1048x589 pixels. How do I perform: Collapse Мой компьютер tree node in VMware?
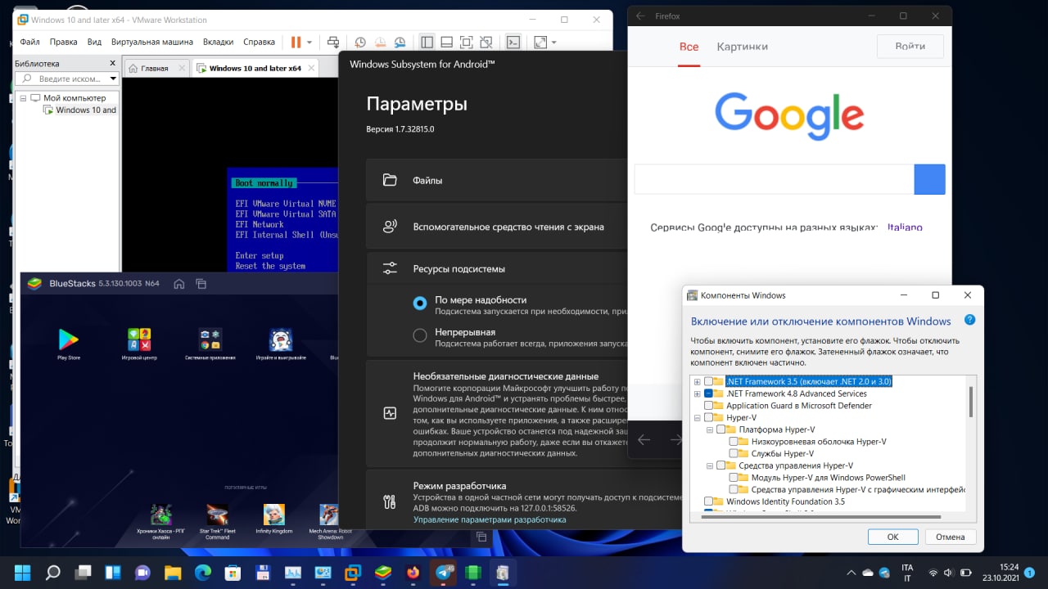tap(23, 98)
